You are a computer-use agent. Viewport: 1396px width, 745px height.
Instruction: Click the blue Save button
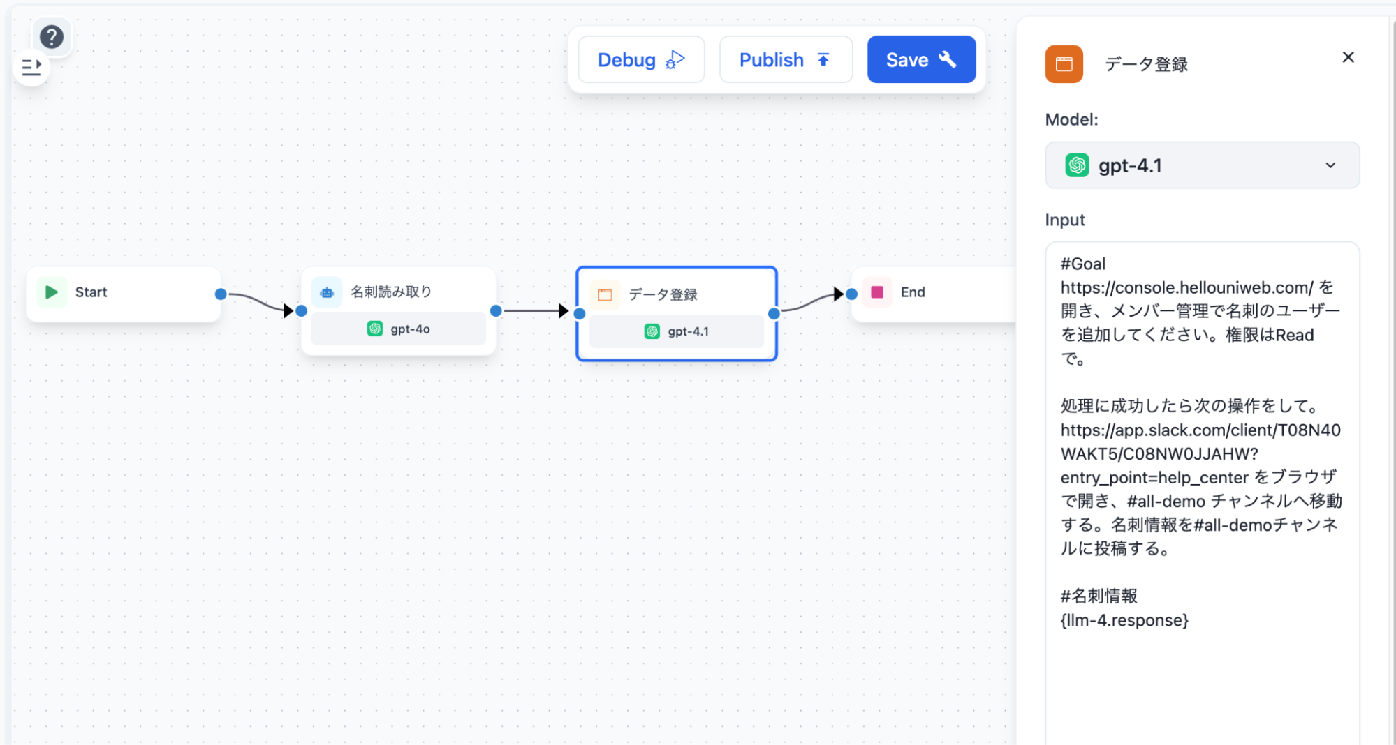920,60
